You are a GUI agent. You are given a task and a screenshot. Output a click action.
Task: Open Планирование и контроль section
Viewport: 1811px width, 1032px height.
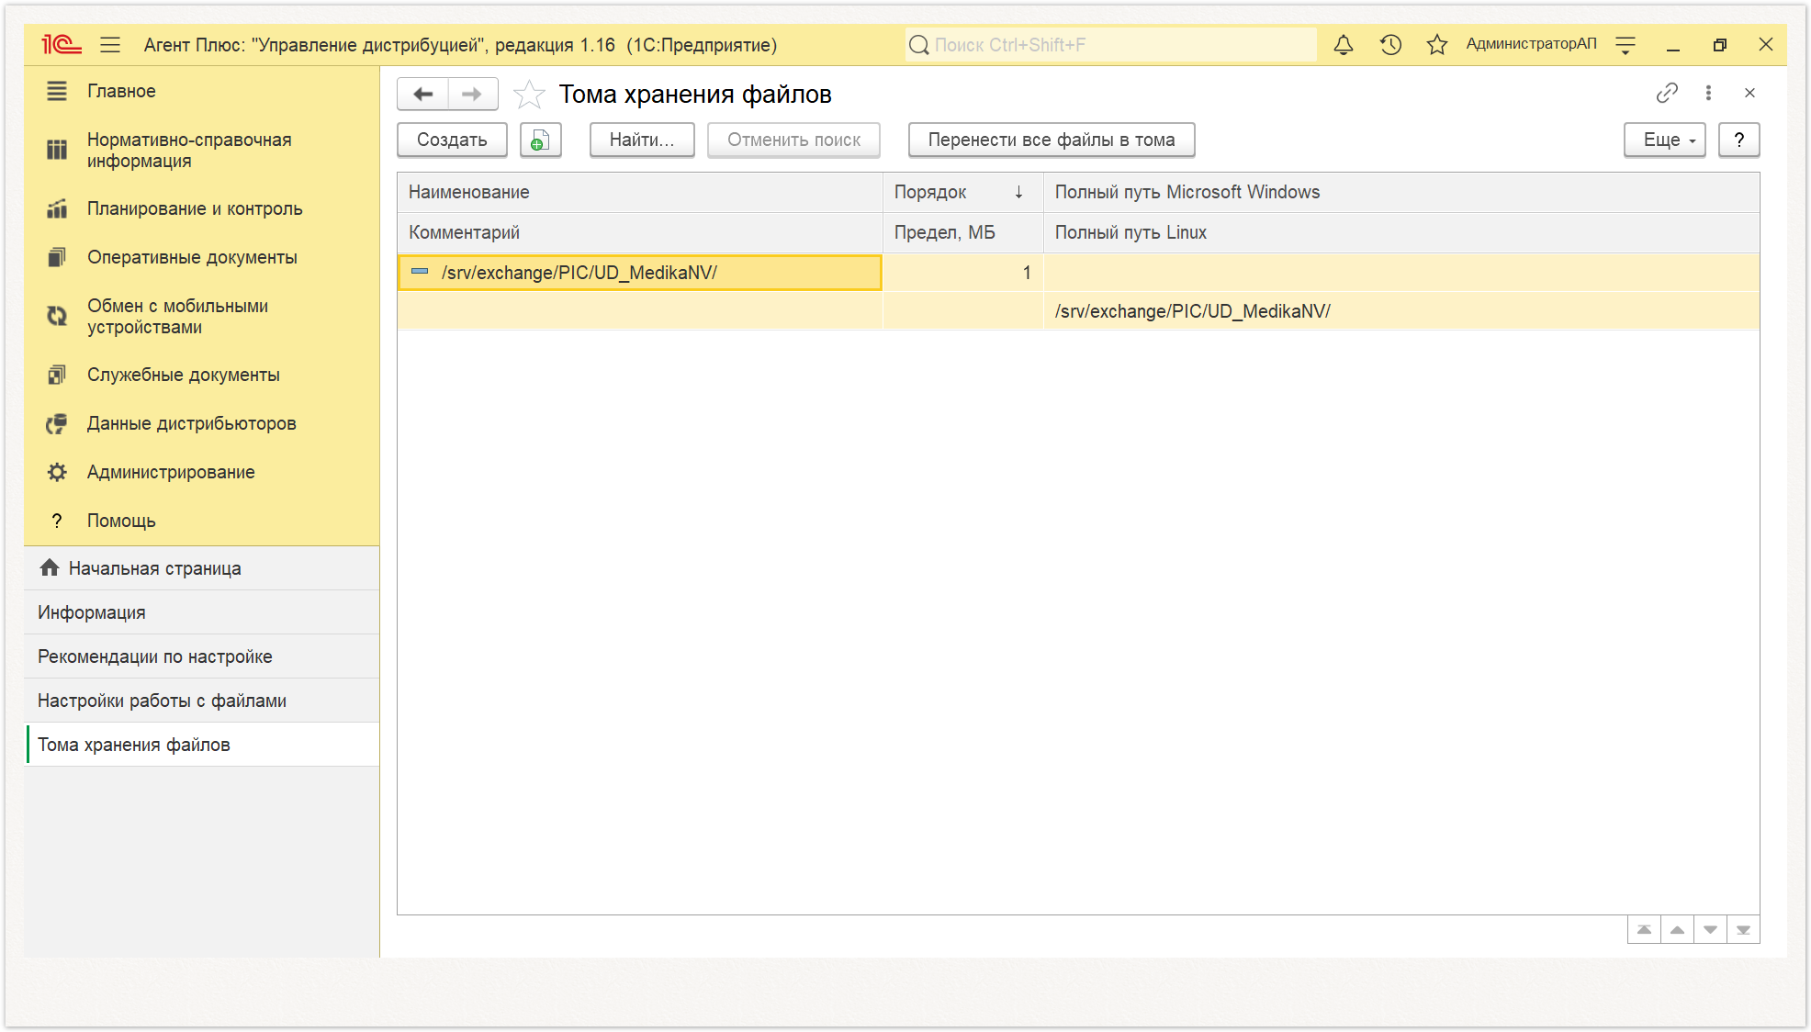201,208
